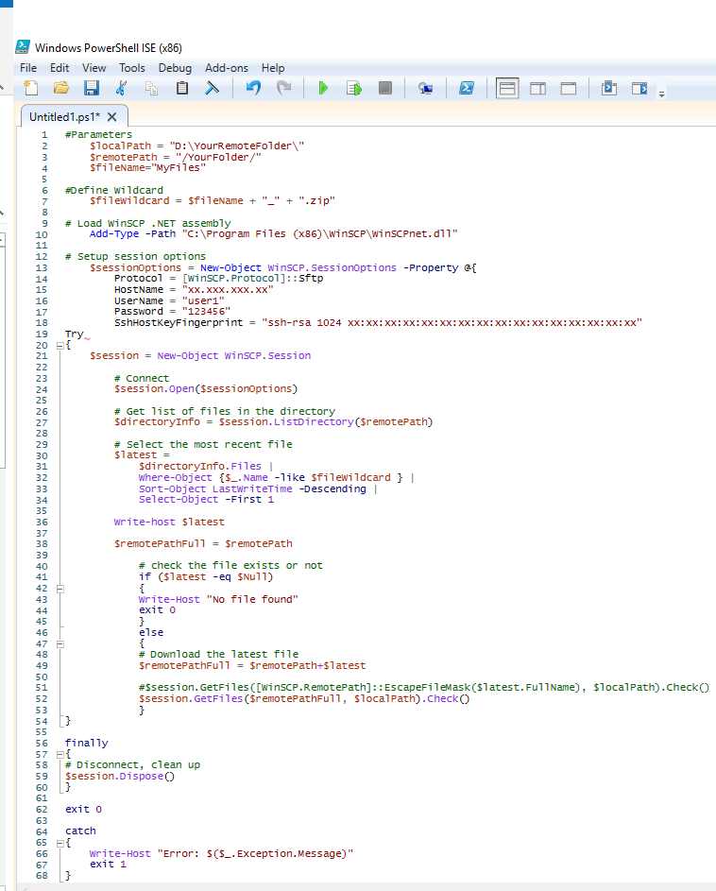Collapse the catch block at line 65
The height and width of the screenshot is (891, 716).
pyautogui.click(x=60, y=844)
